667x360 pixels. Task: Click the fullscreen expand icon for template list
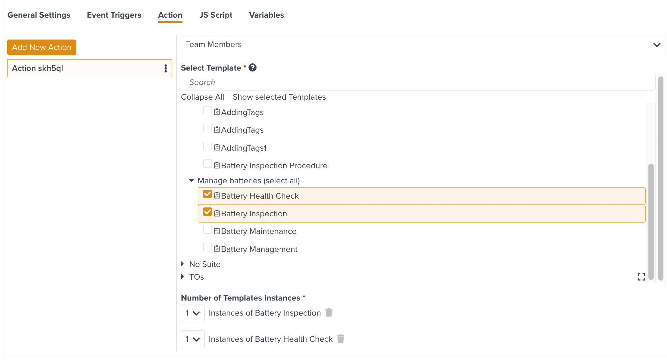641,277
